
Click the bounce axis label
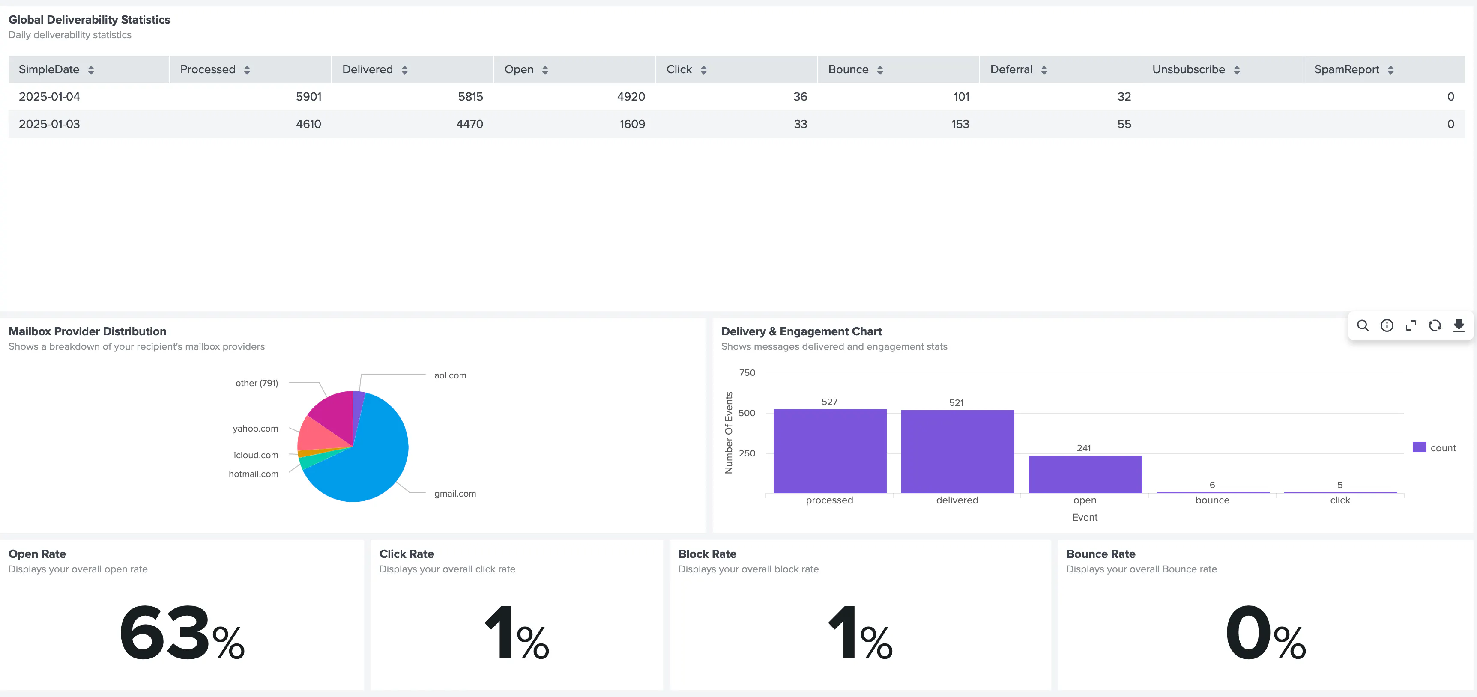(1212, 500)
